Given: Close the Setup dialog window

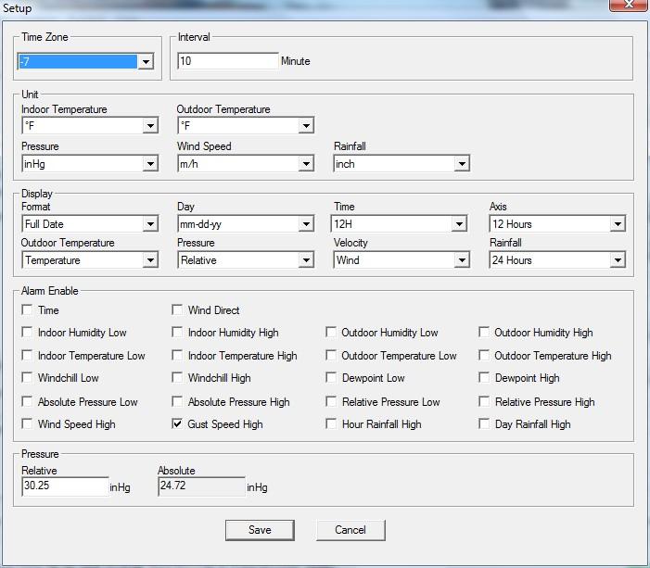Looking at the screenshot, I should pos(627,6).
